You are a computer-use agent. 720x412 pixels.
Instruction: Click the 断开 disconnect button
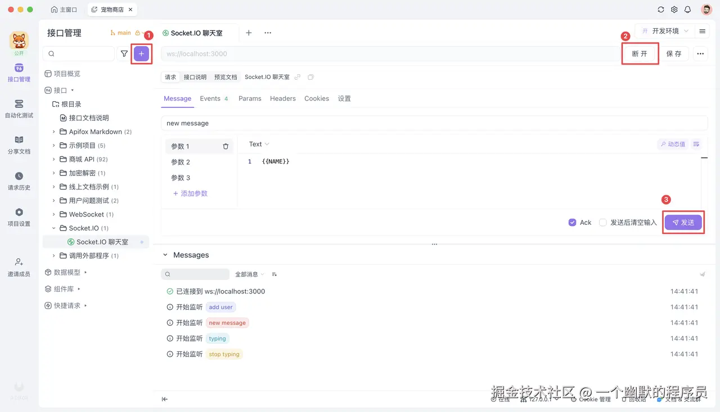(640, 53)
